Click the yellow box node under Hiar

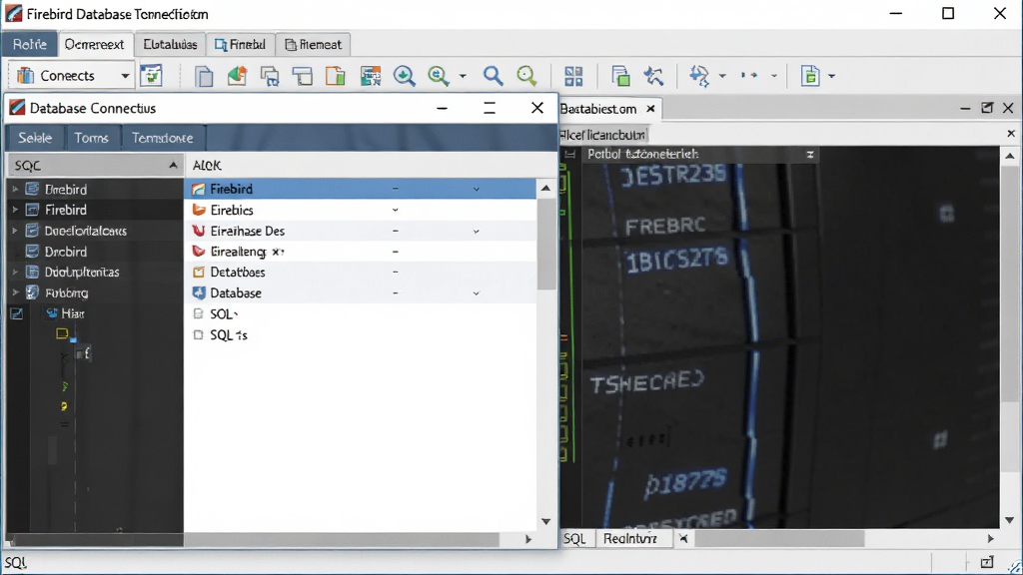63,333
